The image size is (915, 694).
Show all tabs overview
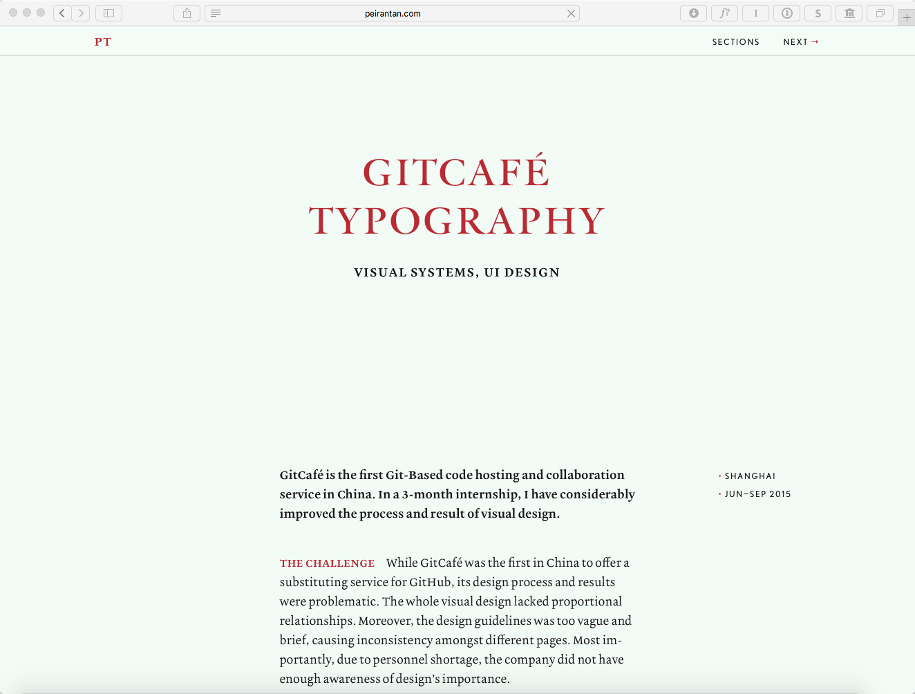click(880, 13)
